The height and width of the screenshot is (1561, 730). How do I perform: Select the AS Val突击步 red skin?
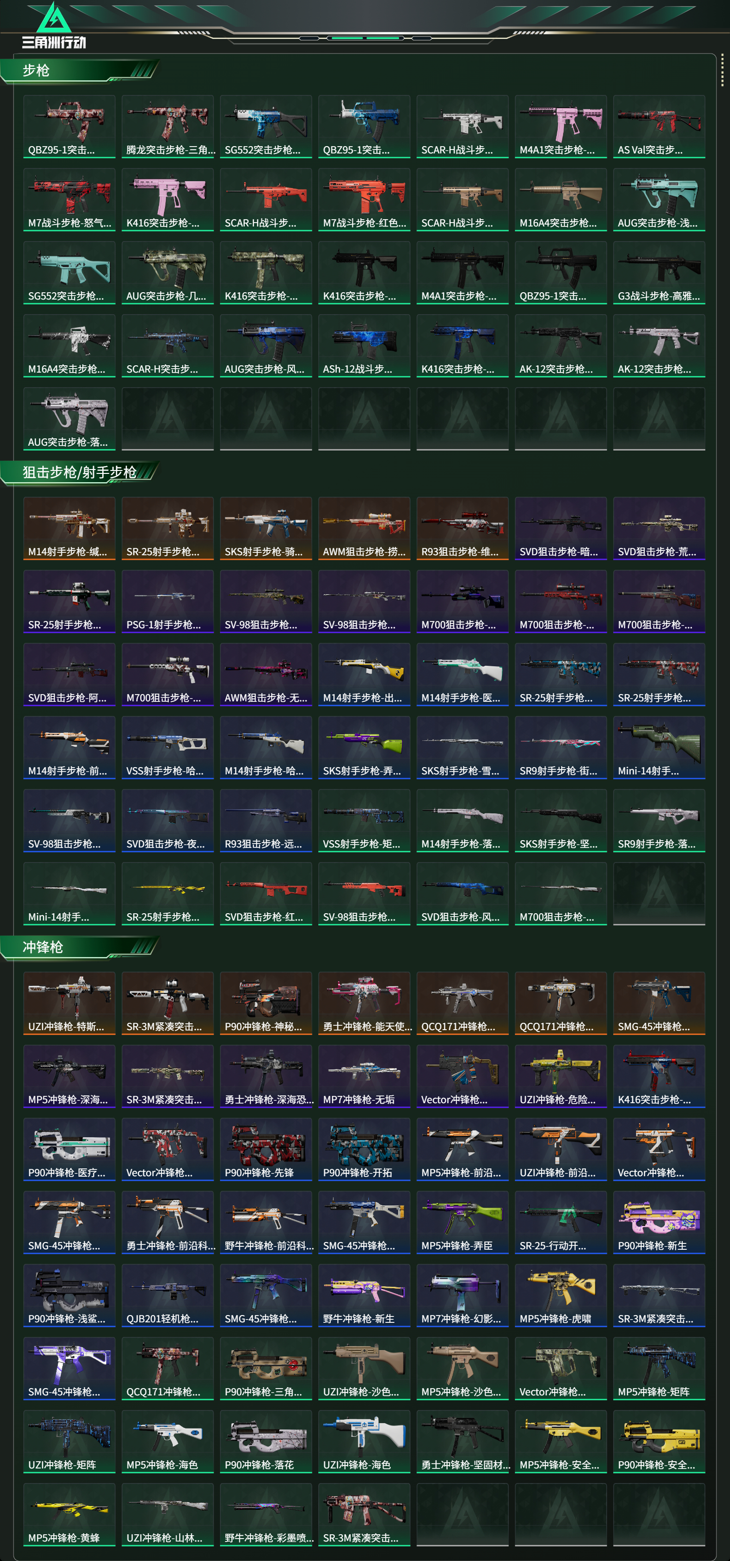(x=659, y=127)
